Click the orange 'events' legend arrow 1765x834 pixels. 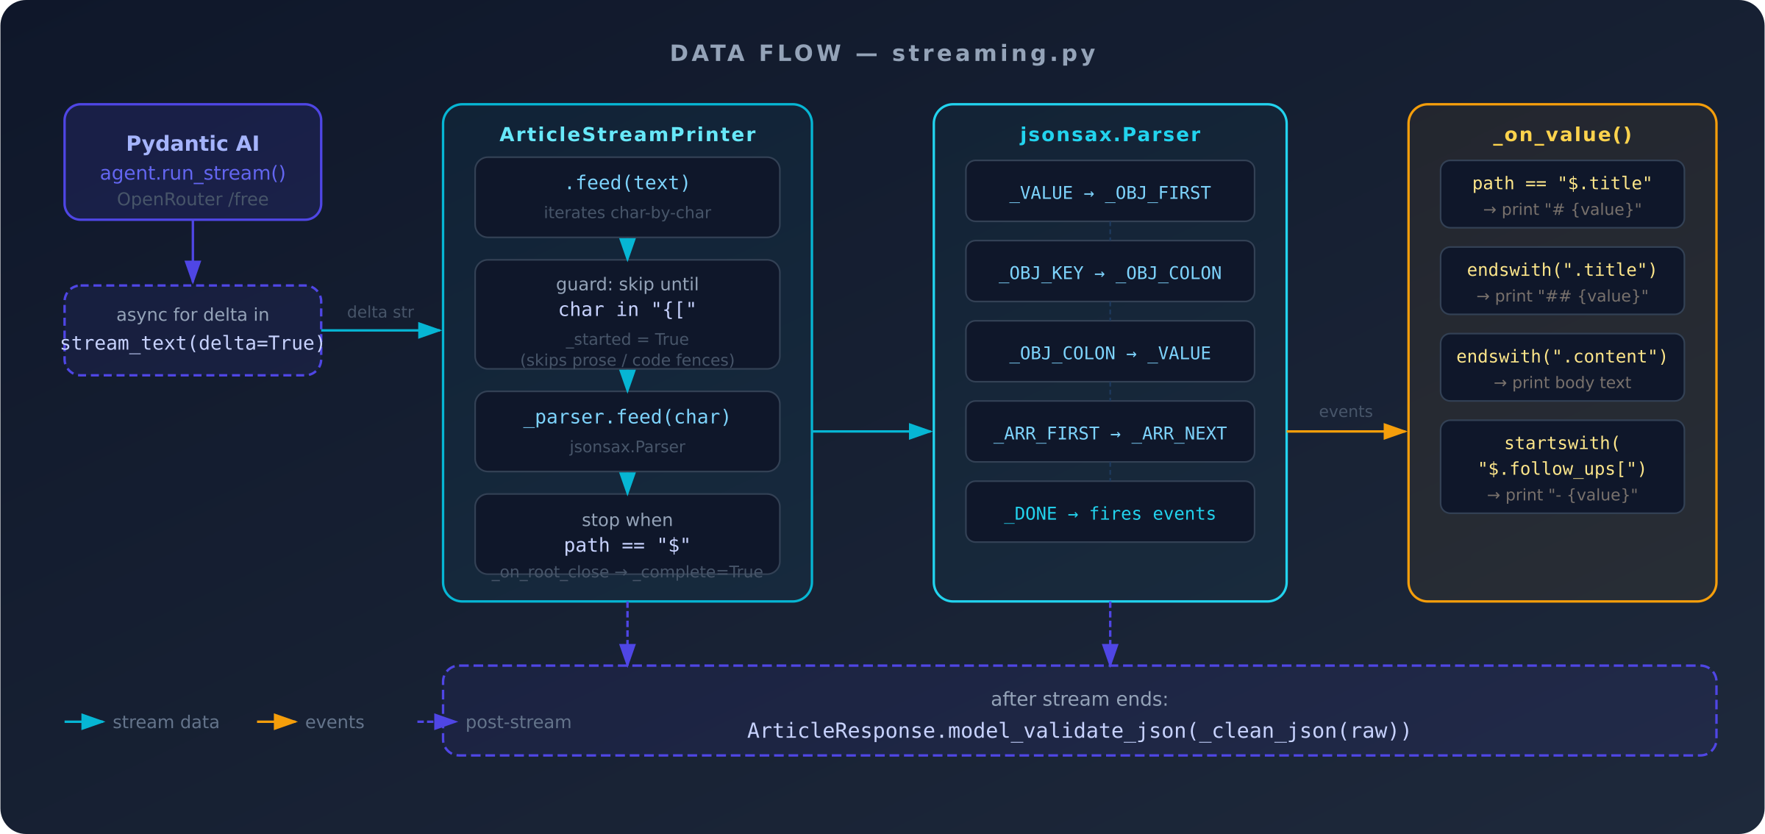277,722
